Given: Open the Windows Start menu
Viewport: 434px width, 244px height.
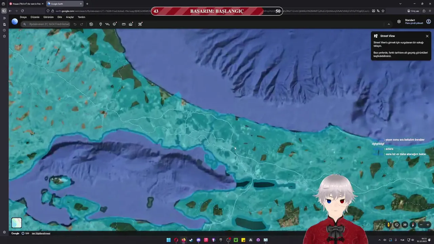Looking at the screenshot, I should pos(169,240).
